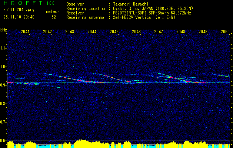Click the 0.6 frequency axis label
233x148 pixels.
[3, 141]
